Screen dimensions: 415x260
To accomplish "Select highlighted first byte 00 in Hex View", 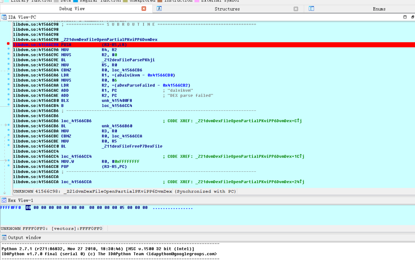I will click(28, 208).
